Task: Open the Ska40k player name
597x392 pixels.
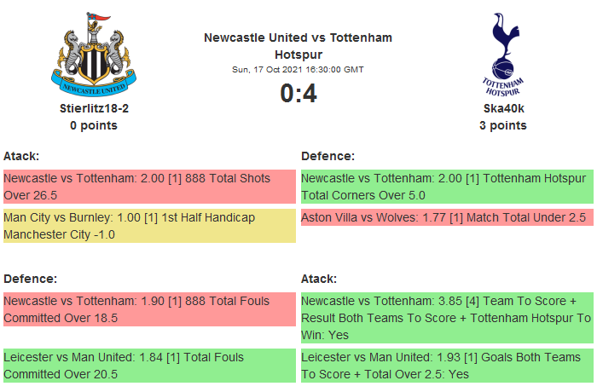Action: coord(503,108)
